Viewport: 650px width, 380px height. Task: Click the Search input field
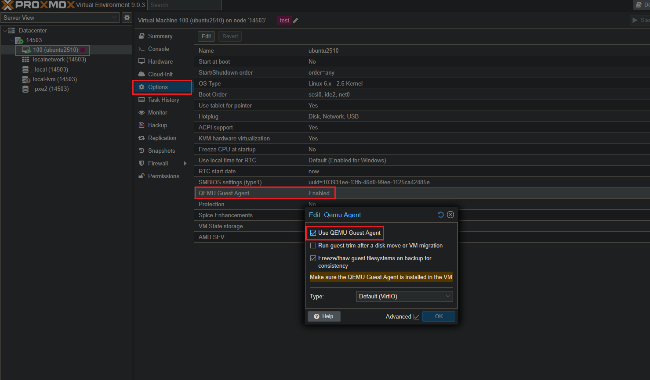point(184,5)
